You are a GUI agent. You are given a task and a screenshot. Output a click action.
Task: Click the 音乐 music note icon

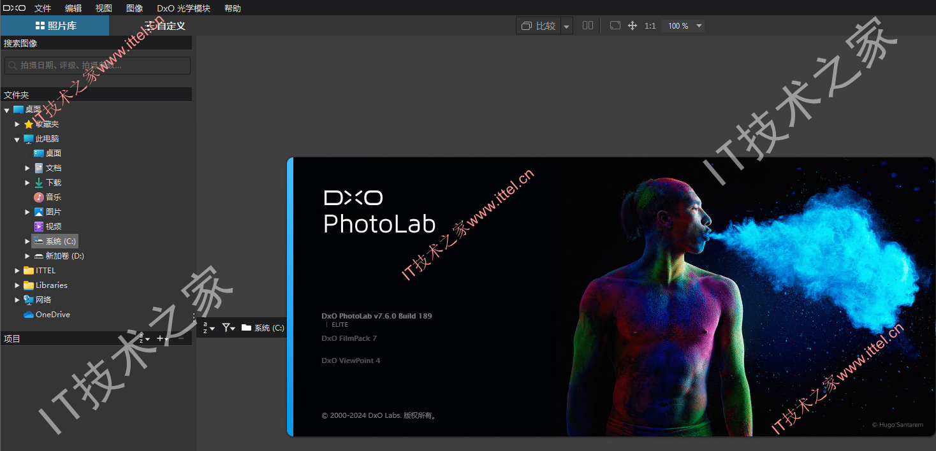click(38, 197)
